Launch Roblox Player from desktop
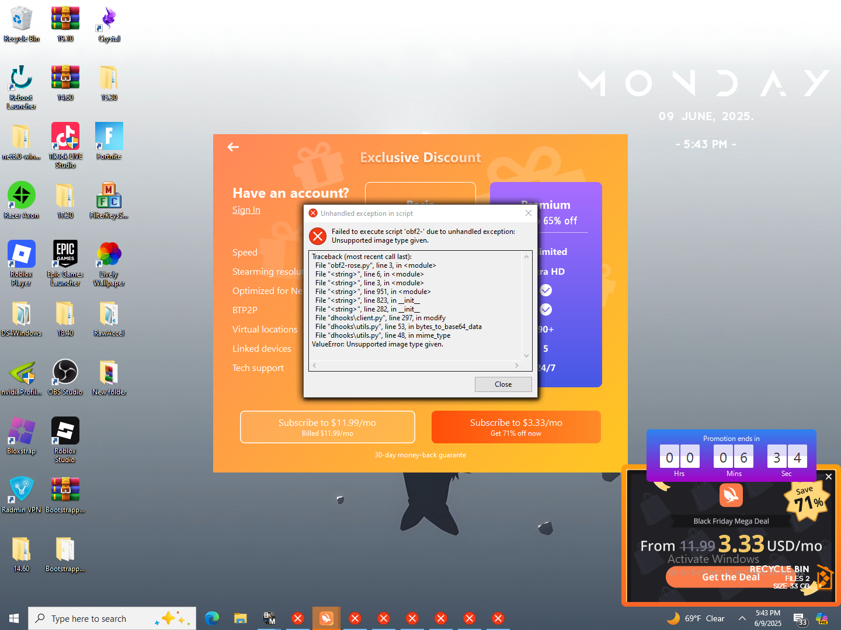841x630 pixels. 22,264
